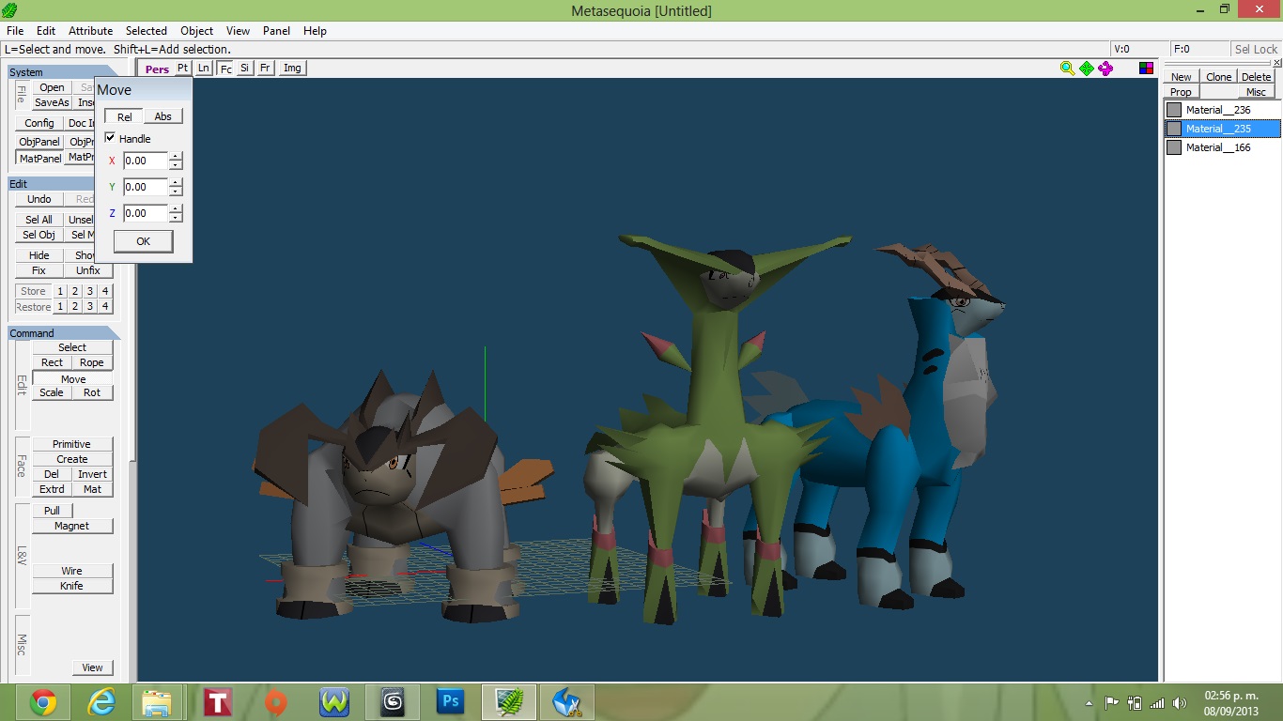The width and height of the screenshot is (1283, 721).
Task: Toggle Fr display in viewport bar
Action: [265, 68]
